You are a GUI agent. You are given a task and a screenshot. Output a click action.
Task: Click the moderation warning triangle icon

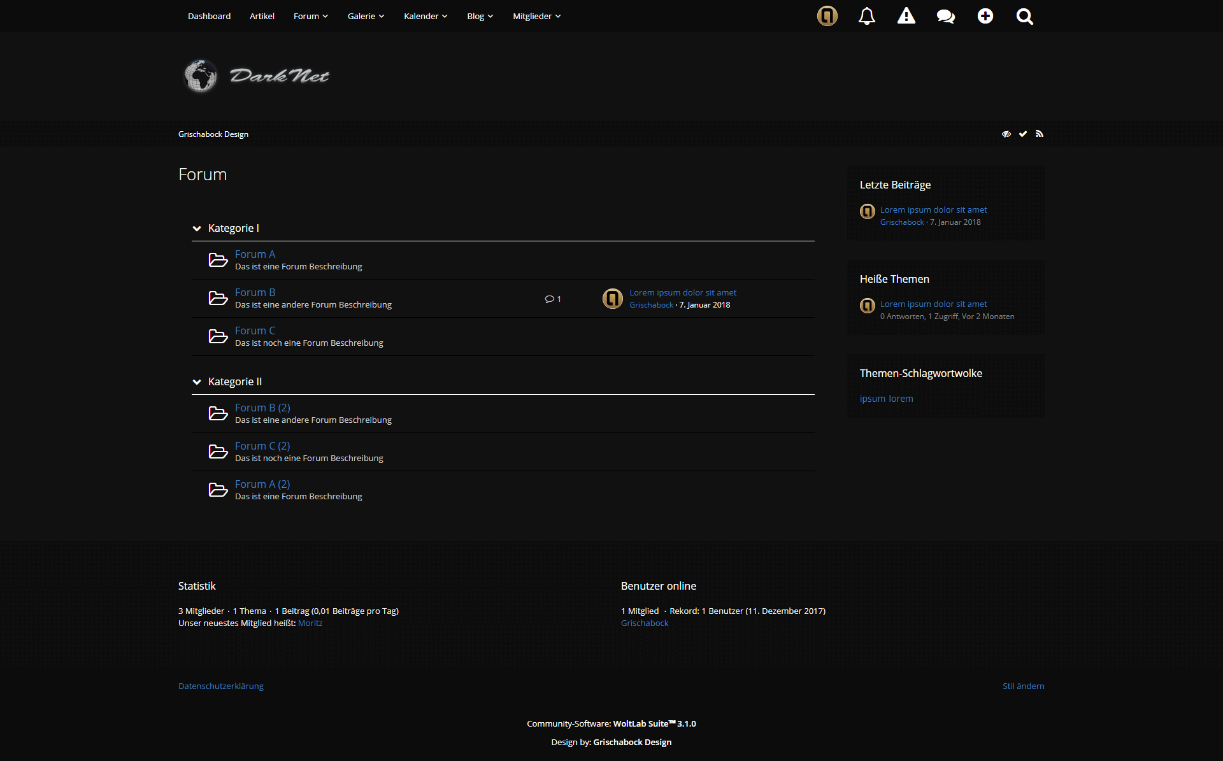point(906,16)
